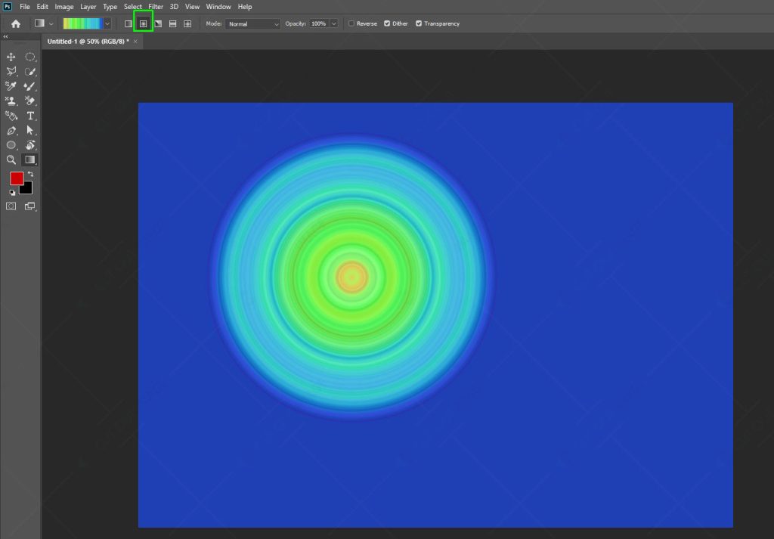
Task: Enable the Reverse gradient option
Action: [351, 23]
